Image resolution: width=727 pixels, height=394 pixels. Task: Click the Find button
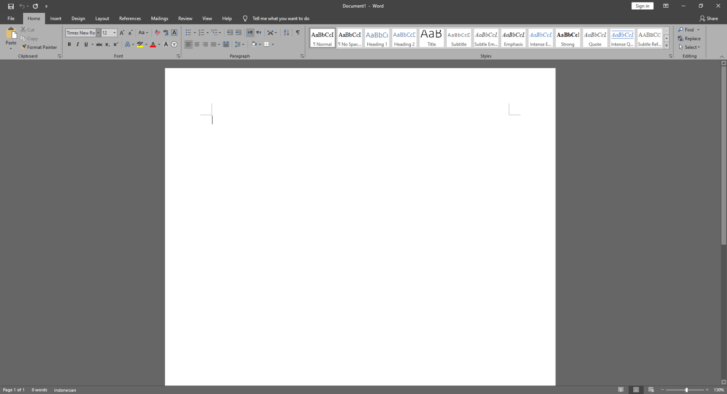coord(686,29)
